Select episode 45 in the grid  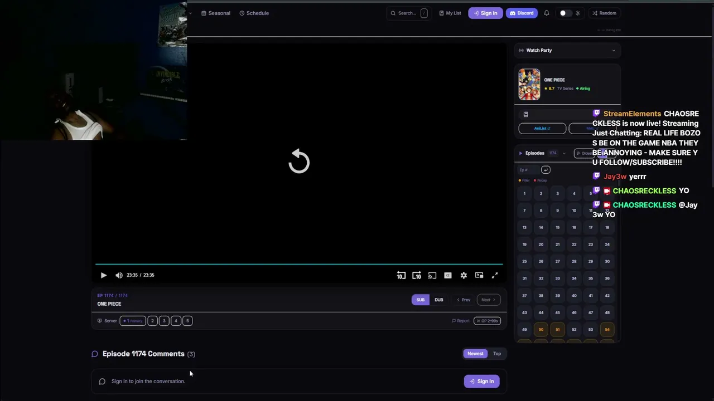tap(557, 312)
